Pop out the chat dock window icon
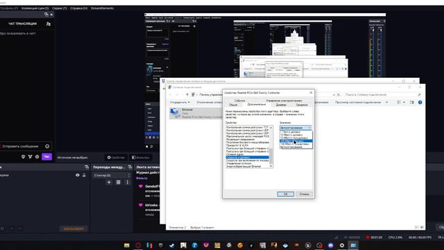Screen dimensions: 444x250 pyautogui.click(x=46, y=15)
